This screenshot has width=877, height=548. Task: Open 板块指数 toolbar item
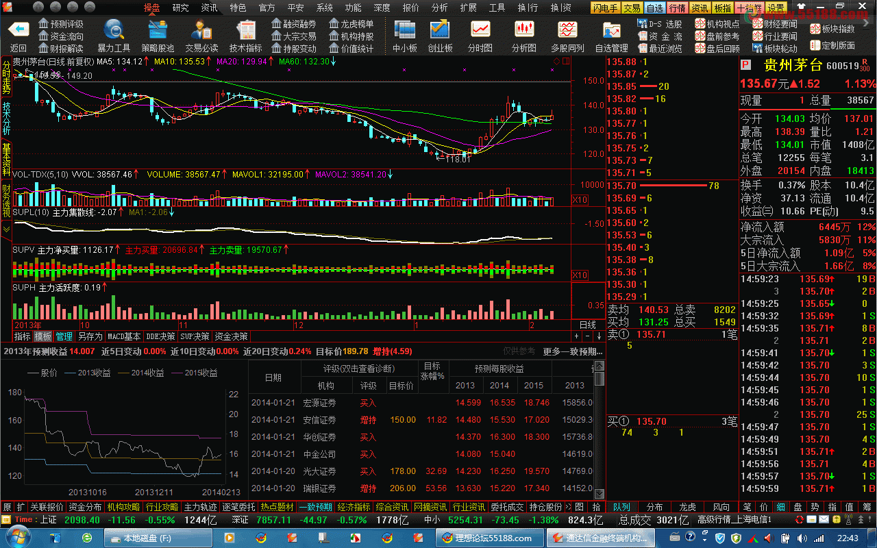[832, 29]
